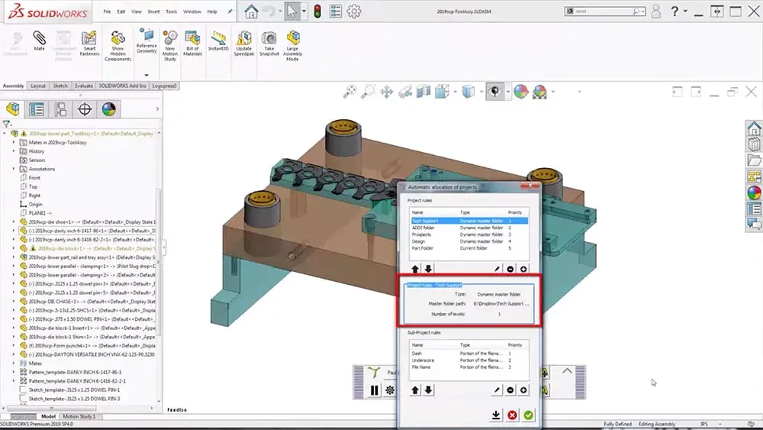Expand History tree node
763x430 pixels.
14,151
